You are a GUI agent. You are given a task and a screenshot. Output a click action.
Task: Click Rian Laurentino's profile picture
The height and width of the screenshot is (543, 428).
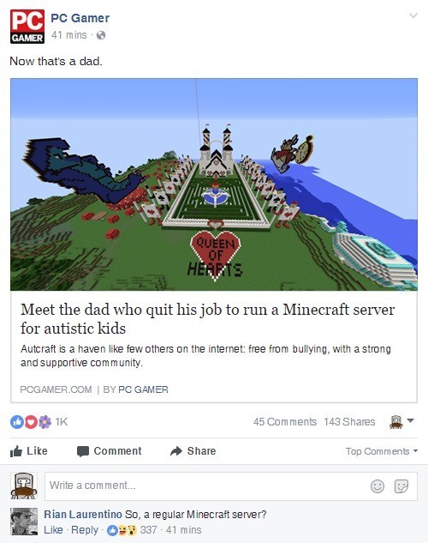coord(24,522)
